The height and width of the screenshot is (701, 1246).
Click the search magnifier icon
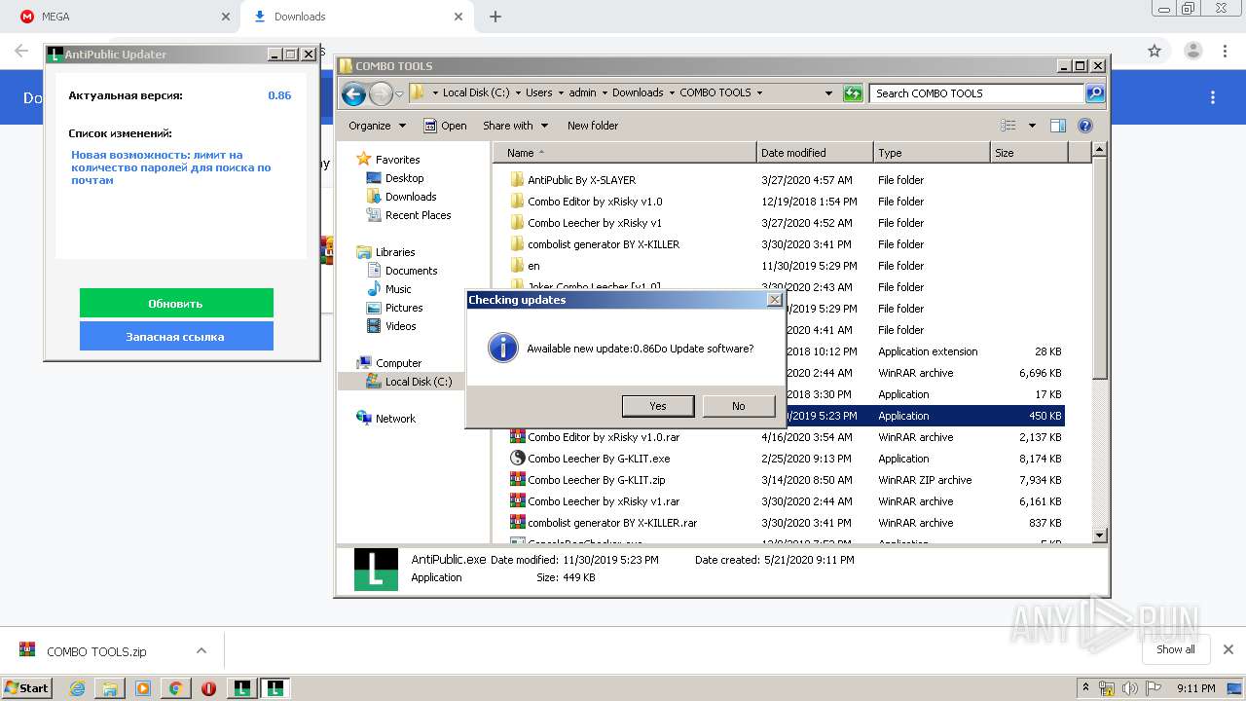click(1095, 93)
